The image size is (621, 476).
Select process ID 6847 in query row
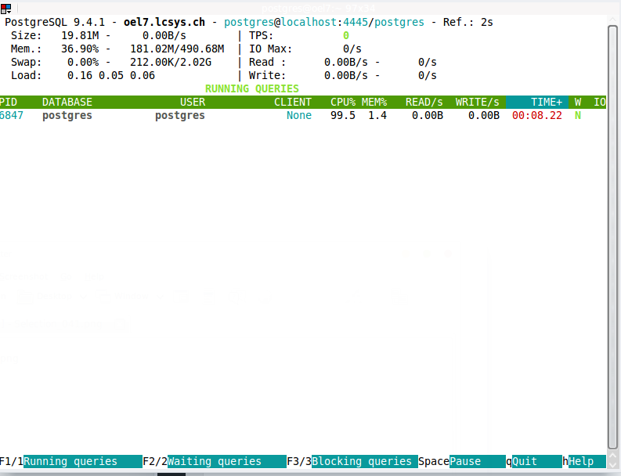tap(11, 115)
